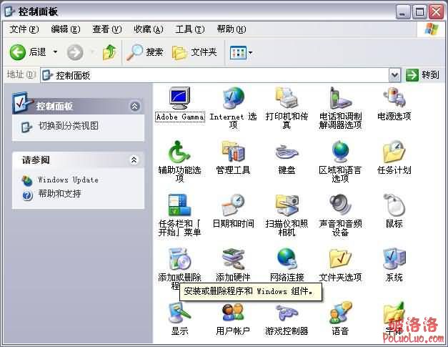Open 网络连接 icon

(287, 259)
